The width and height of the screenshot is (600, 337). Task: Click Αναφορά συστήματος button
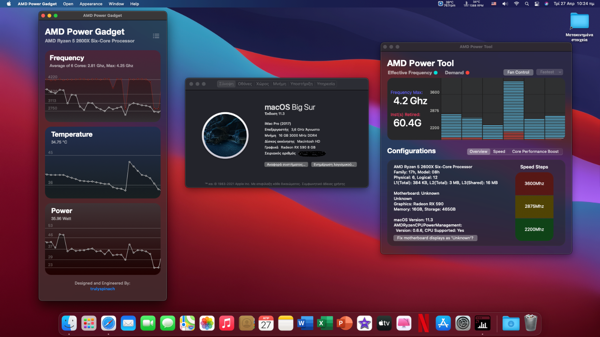[286, 164]
